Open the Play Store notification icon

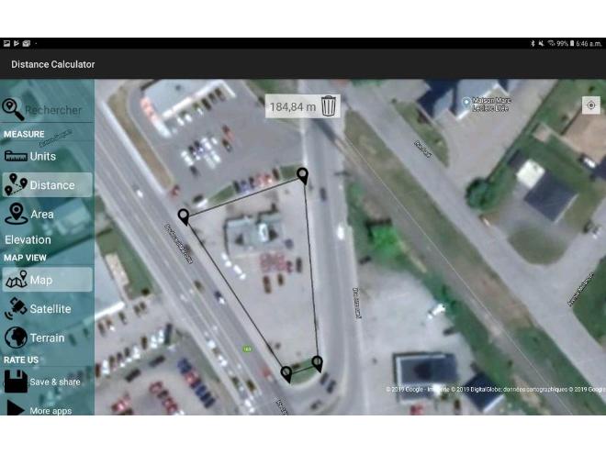pos(17,43)
